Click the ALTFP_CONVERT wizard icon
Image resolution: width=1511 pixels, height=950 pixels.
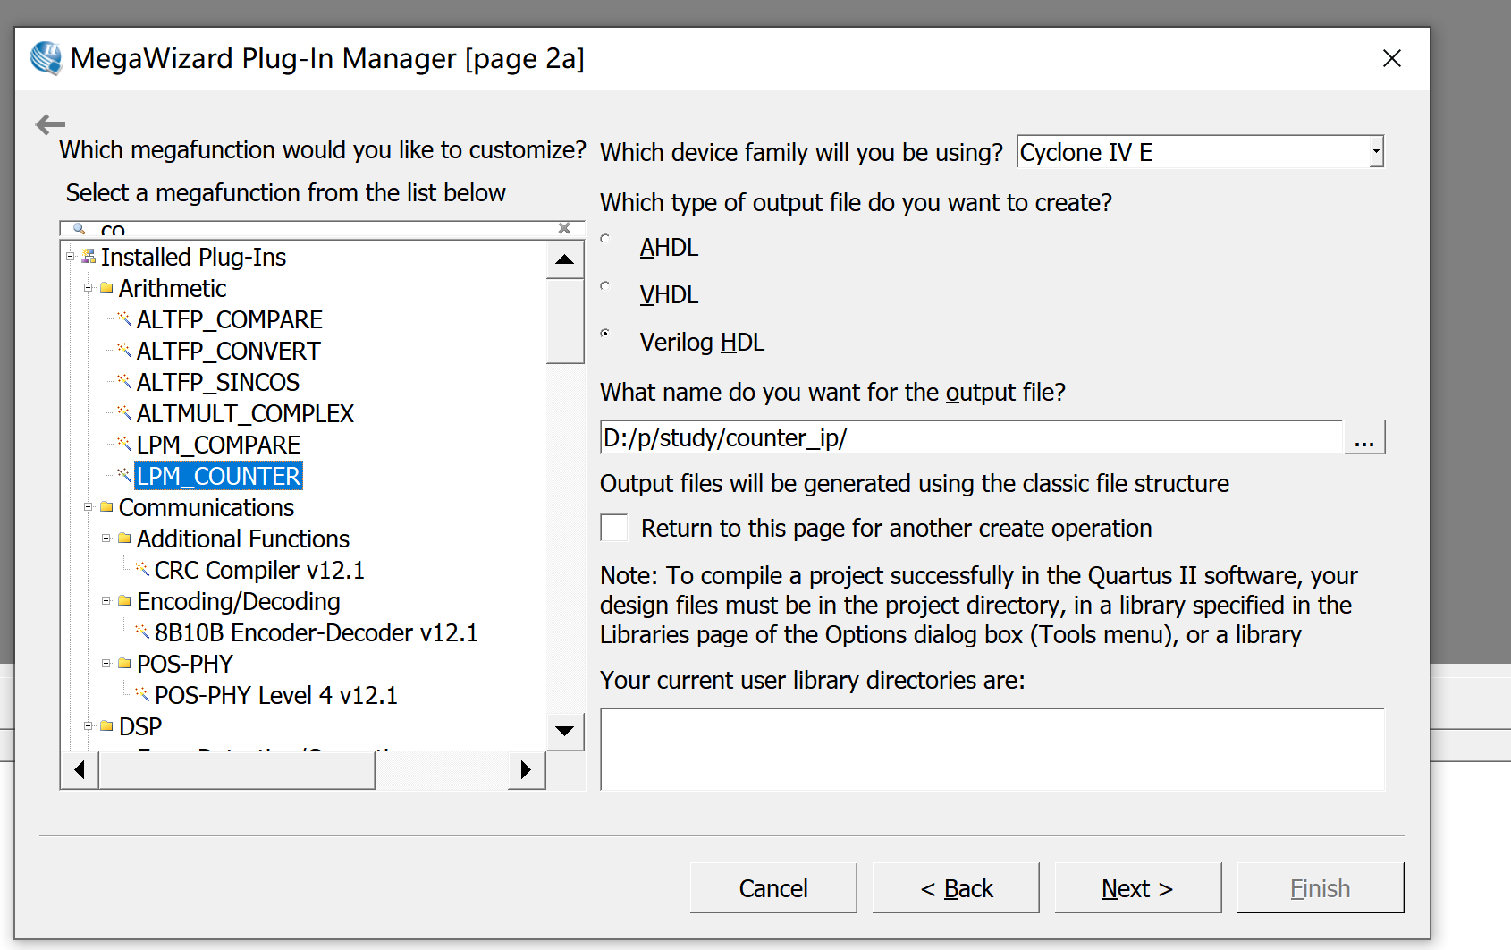124,351
